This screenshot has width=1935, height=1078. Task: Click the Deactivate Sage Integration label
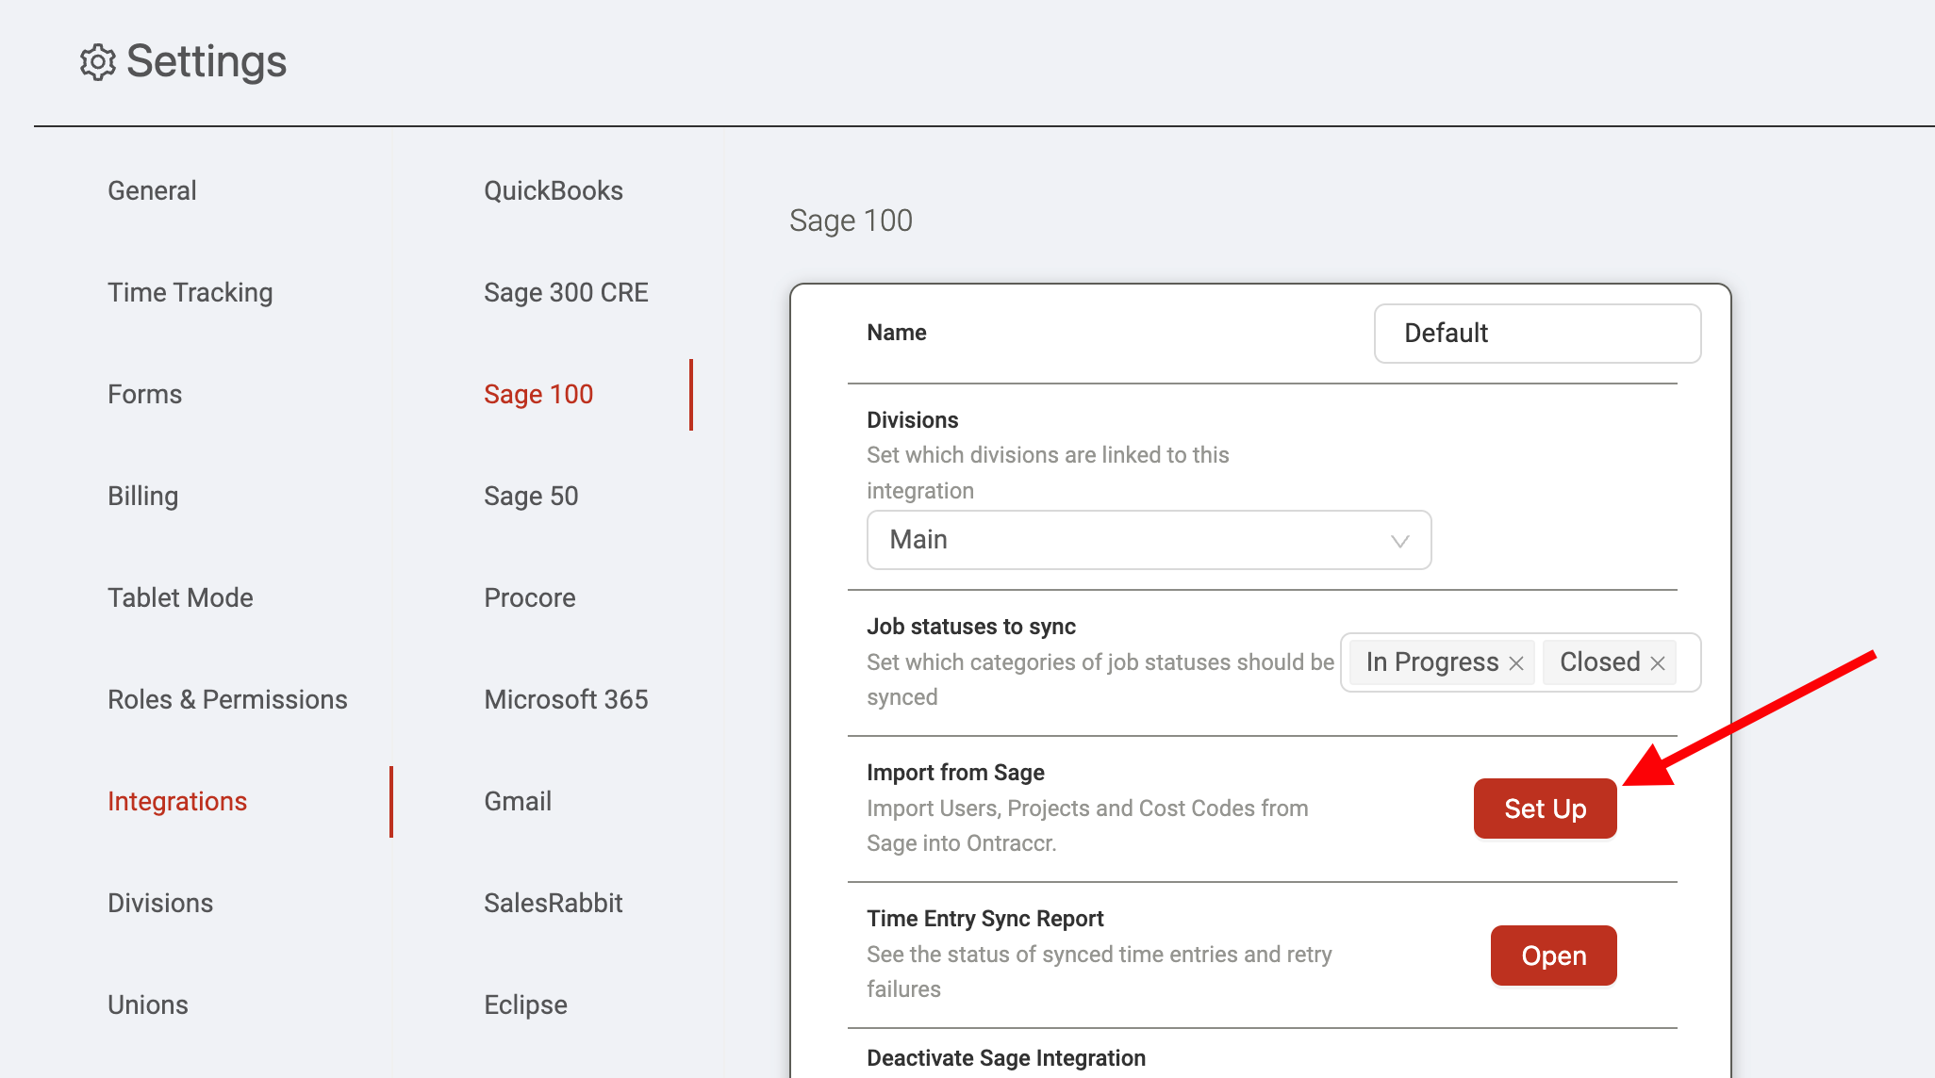(1006, 1058)
